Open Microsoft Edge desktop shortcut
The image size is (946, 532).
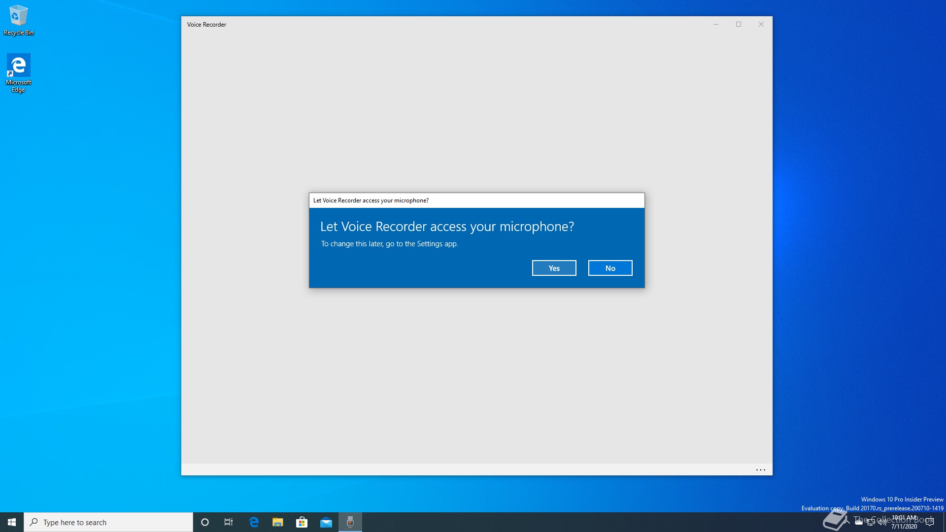(x=19, y=72)
